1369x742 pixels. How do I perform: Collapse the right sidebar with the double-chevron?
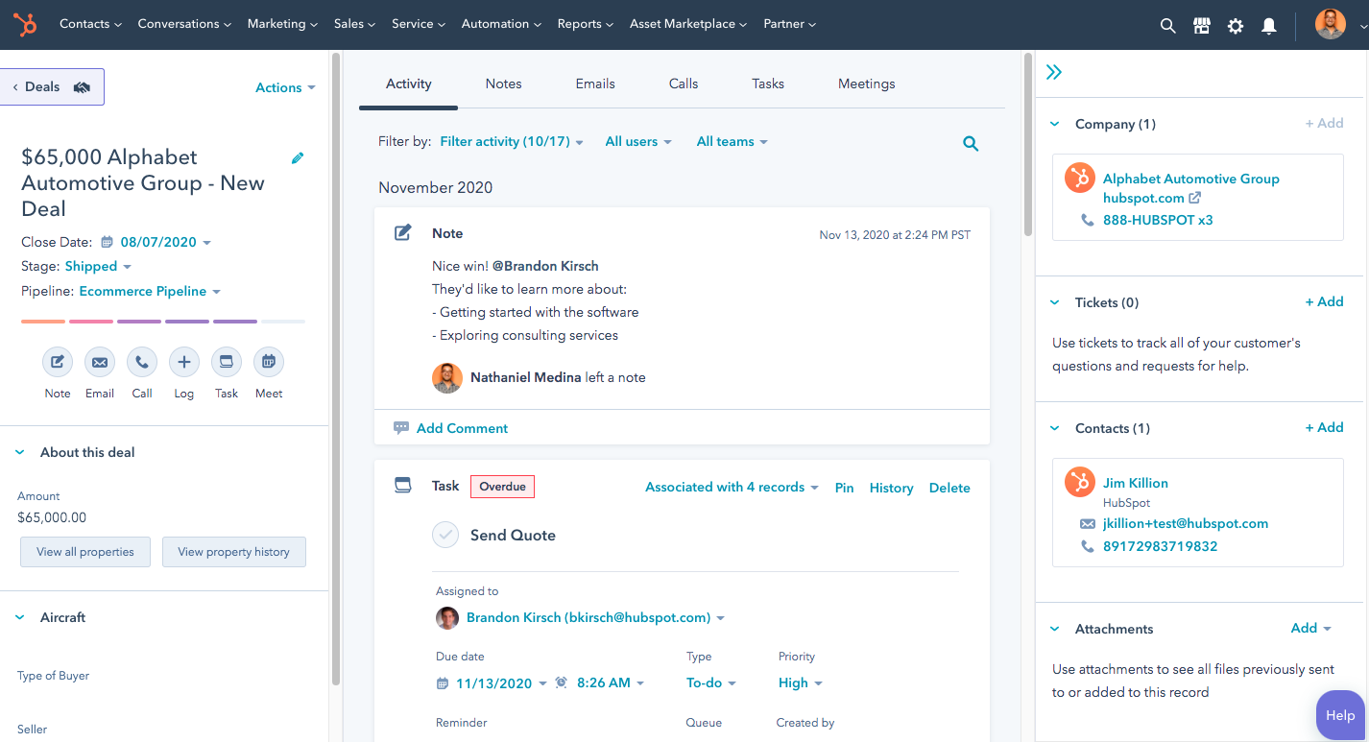click(x=1054, y=71)
